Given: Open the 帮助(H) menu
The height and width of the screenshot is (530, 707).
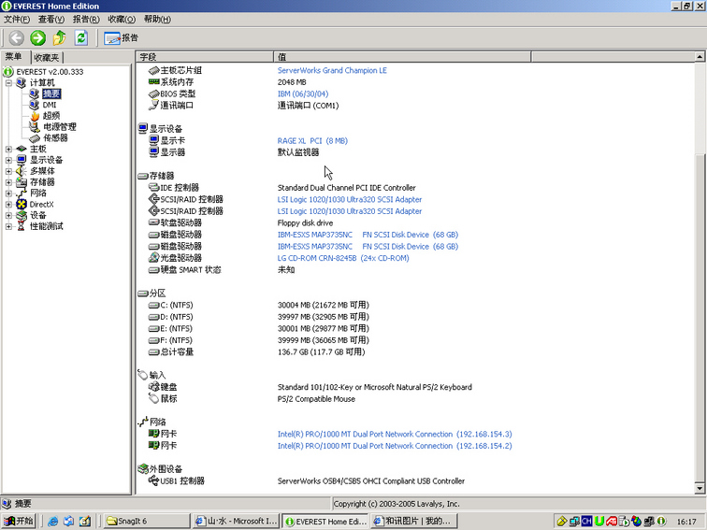Looking at the screenshot, I should (x=157, y=20).
